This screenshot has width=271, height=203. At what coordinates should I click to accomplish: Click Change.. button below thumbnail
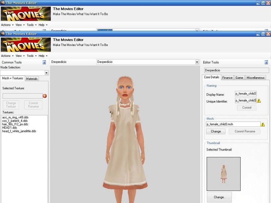[x=219, y=197]
